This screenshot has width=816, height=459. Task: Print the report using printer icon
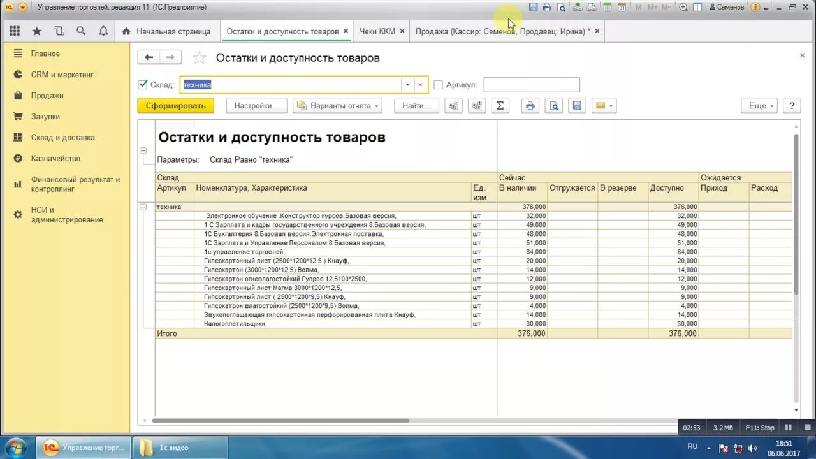530,106
